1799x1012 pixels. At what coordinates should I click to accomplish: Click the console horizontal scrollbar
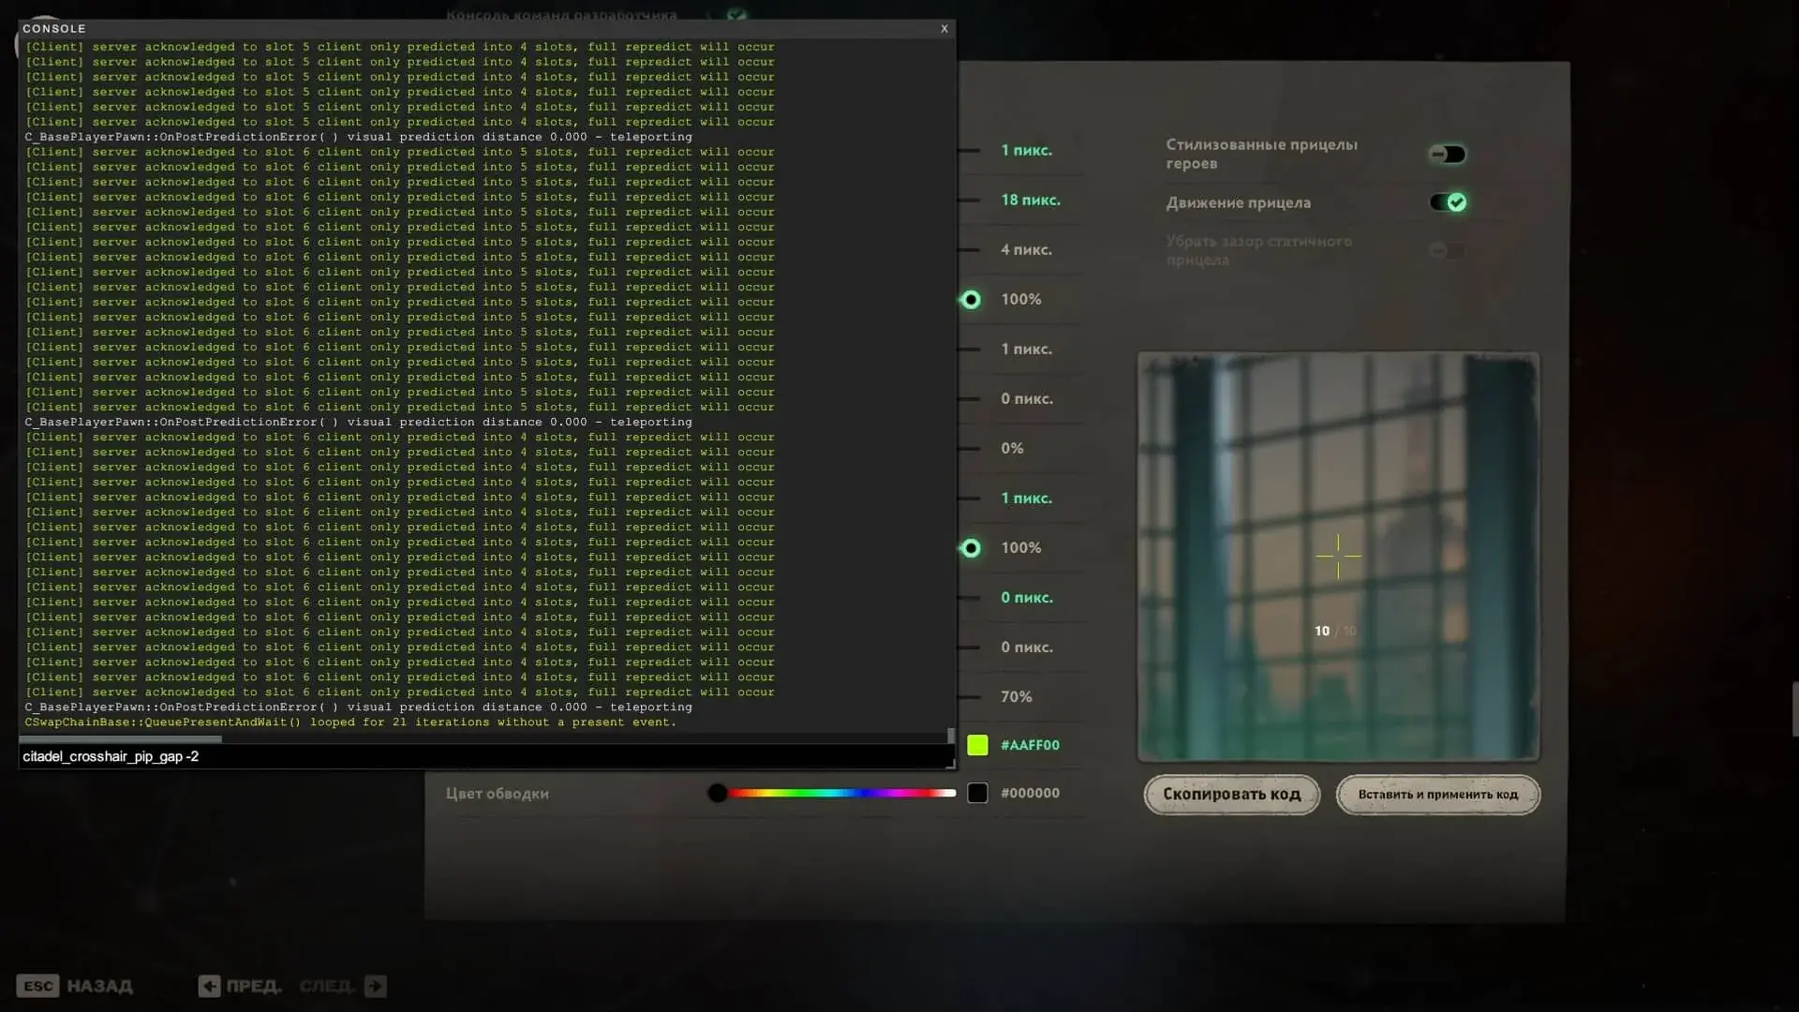point(120,739)
